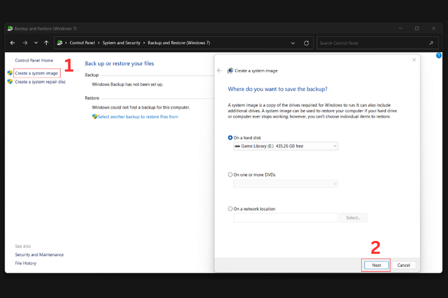Click Next in the wizard
The image size is (448, 298).
click(376, 265)
